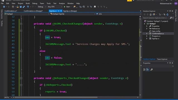Click the Search Solution Explorer input field
Image resolution: width=178 pixels, height=100 pixels.
tap(156, 18)
